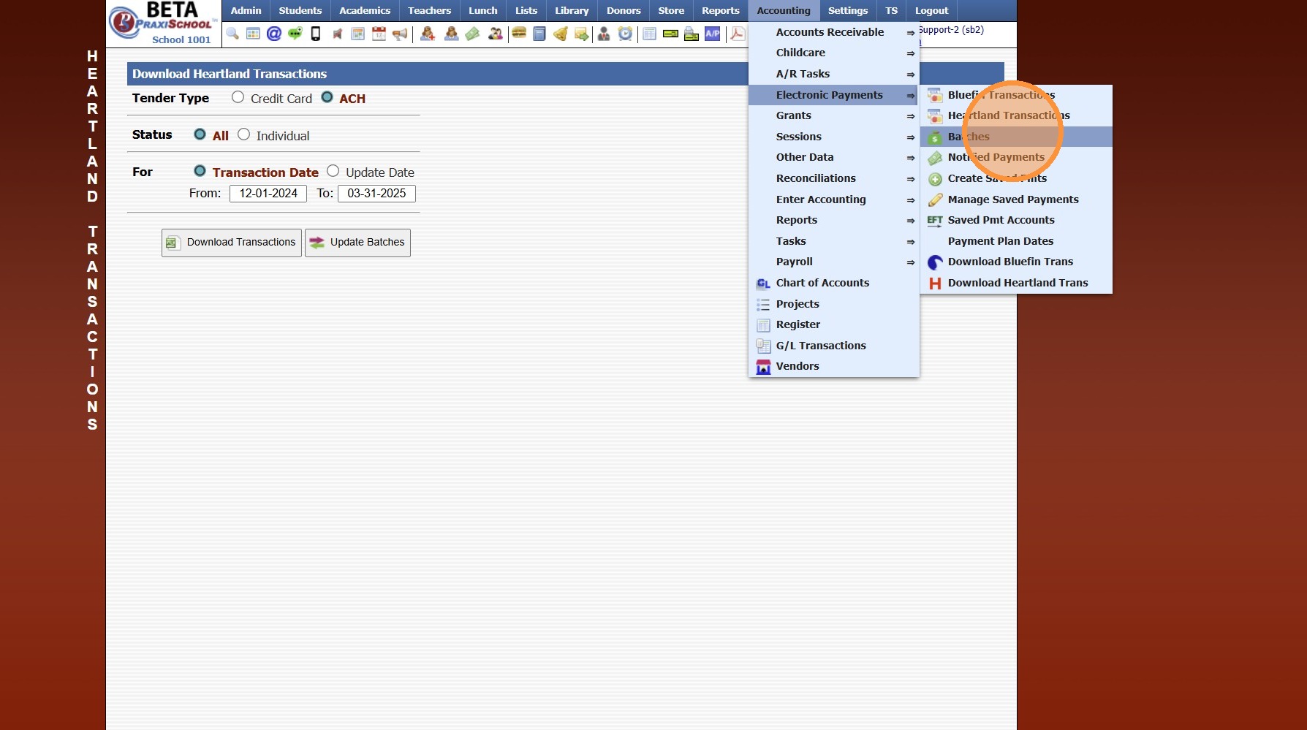Viewport: 1307px width, 730px height.
Task: Click the mobile phone toolbar icon
Action: pos(316,34)
